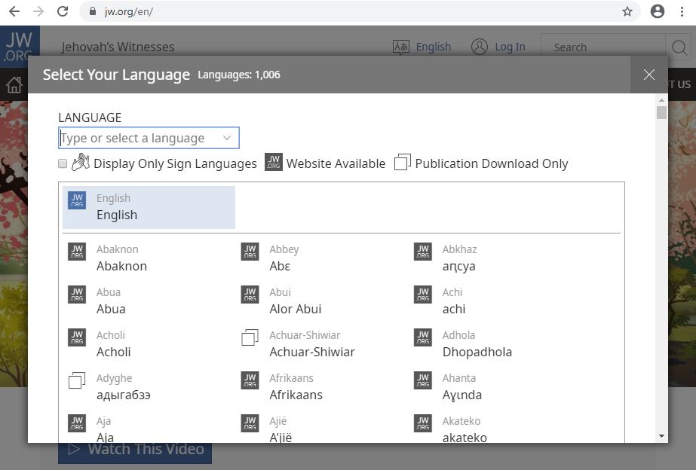This screenshot has height=470, width=696.
Task: Click the JW.ORG logo in header
Action: [19, 46]
